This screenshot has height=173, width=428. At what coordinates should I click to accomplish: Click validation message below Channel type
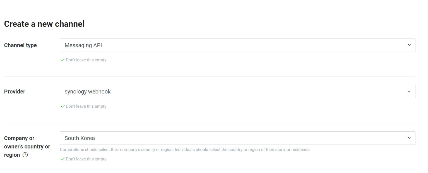click(x=86, y=60)
